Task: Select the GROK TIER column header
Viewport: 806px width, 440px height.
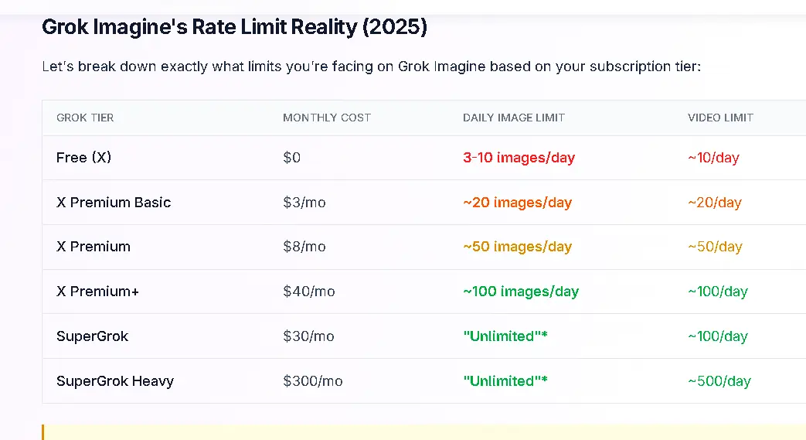Action: 85,118
